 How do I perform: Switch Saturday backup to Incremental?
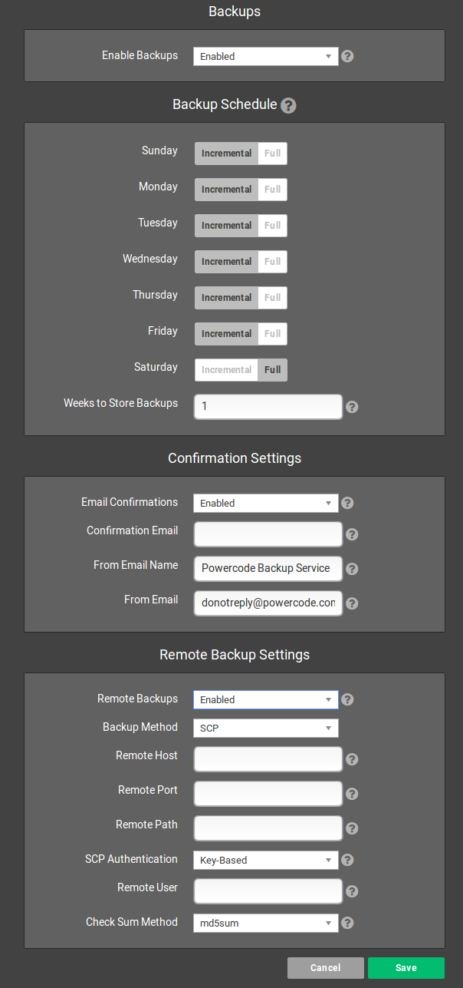pyautogui.click(x=226, y=370)
